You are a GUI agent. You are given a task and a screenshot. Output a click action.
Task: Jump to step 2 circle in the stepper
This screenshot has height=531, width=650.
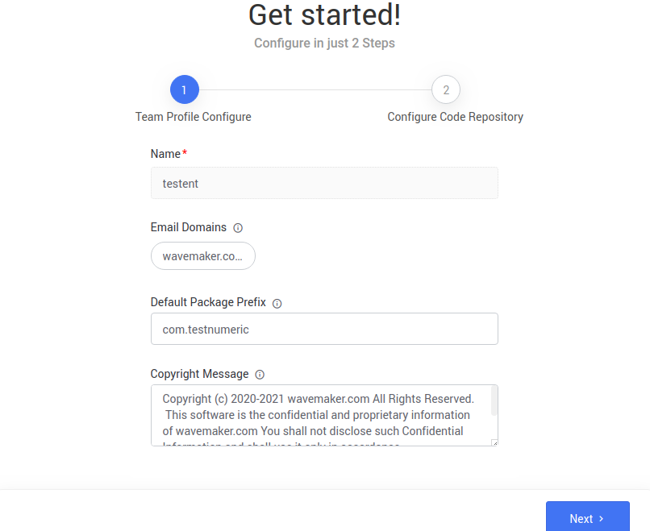pyautogui.click(x=446, y=90)
